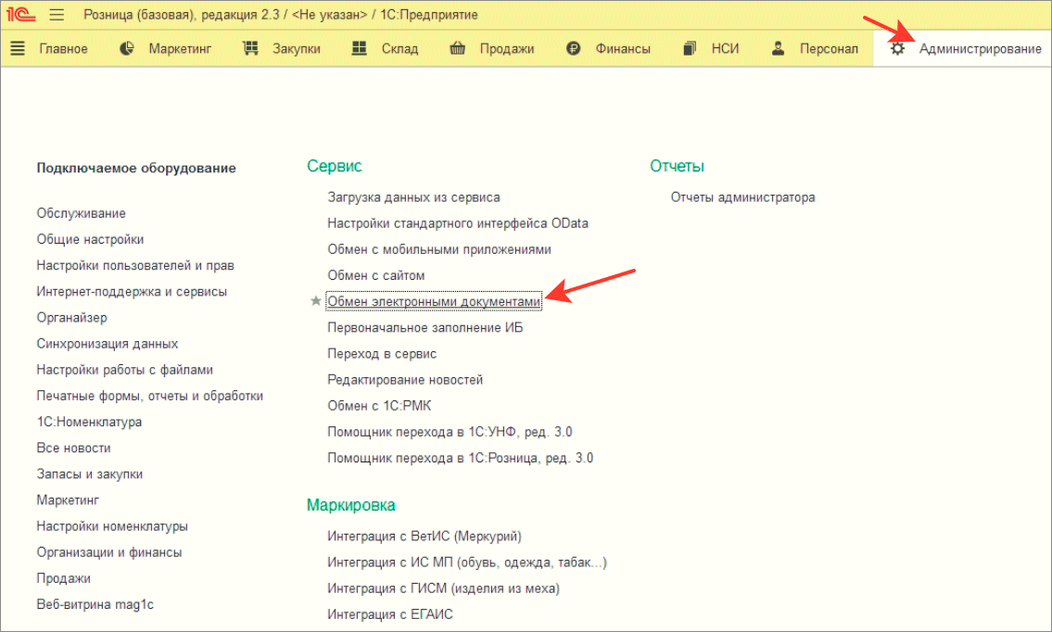
Task: Open Синхронизация данных
Action: coord(108,344)
